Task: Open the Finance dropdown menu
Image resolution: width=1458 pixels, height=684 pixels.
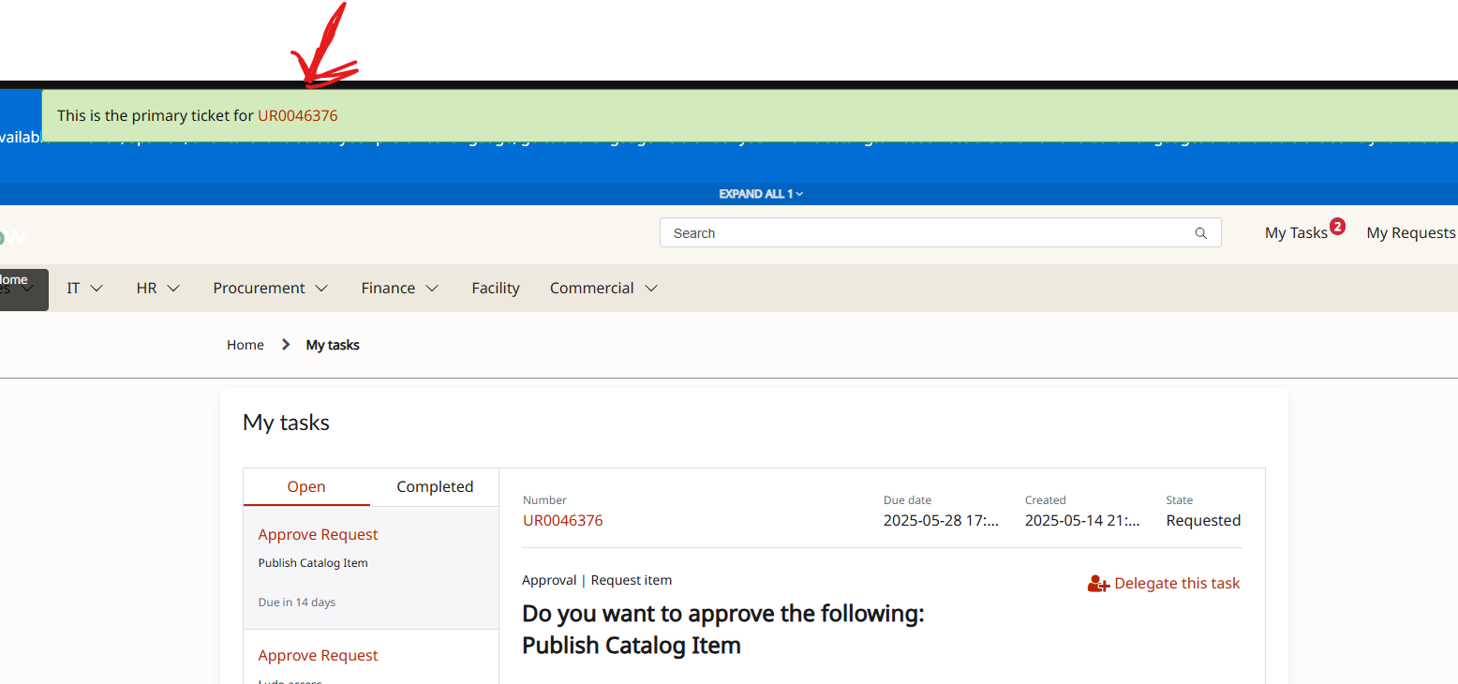Action: (399, 288)
